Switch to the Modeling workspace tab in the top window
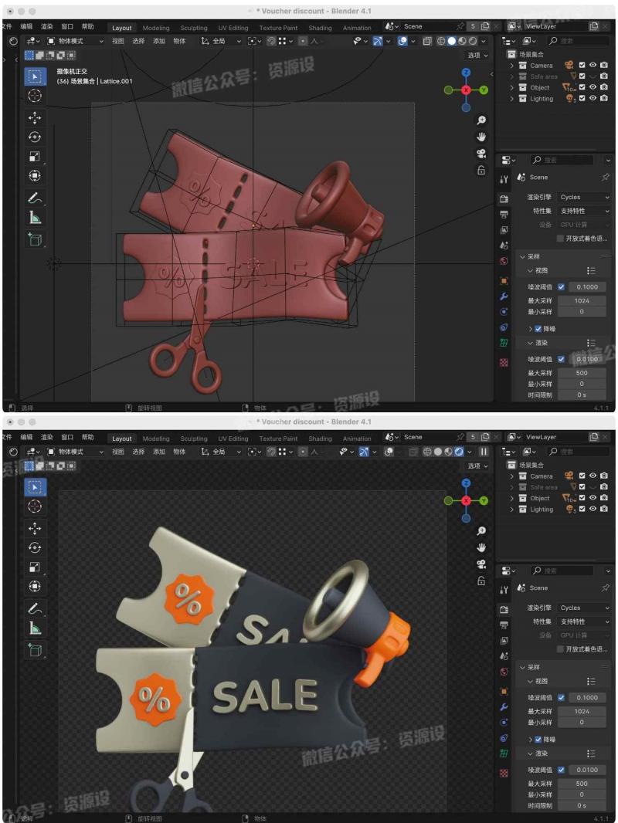 pyautogui.click(x=156, y=28)
